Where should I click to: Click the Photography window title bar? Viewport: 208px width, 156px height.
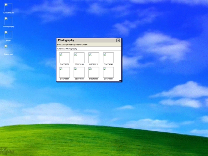[89, 40]
